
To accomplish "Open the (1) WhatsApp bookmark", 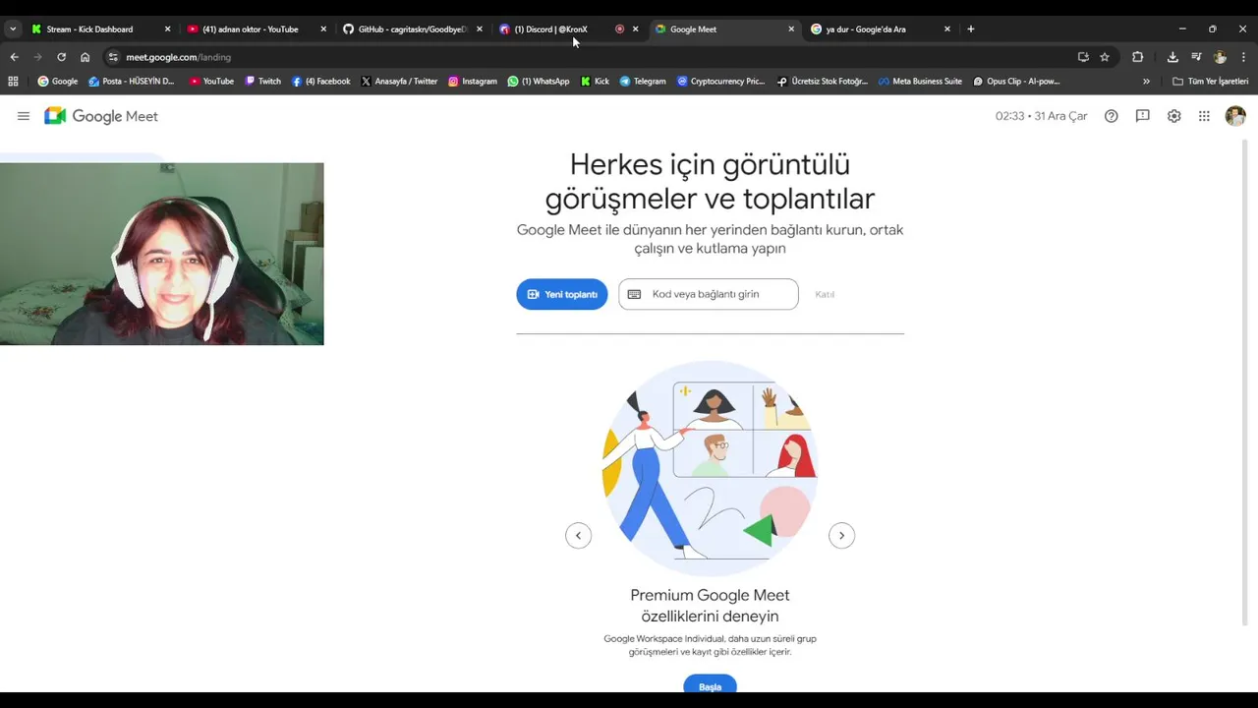I will coord(539,82).
